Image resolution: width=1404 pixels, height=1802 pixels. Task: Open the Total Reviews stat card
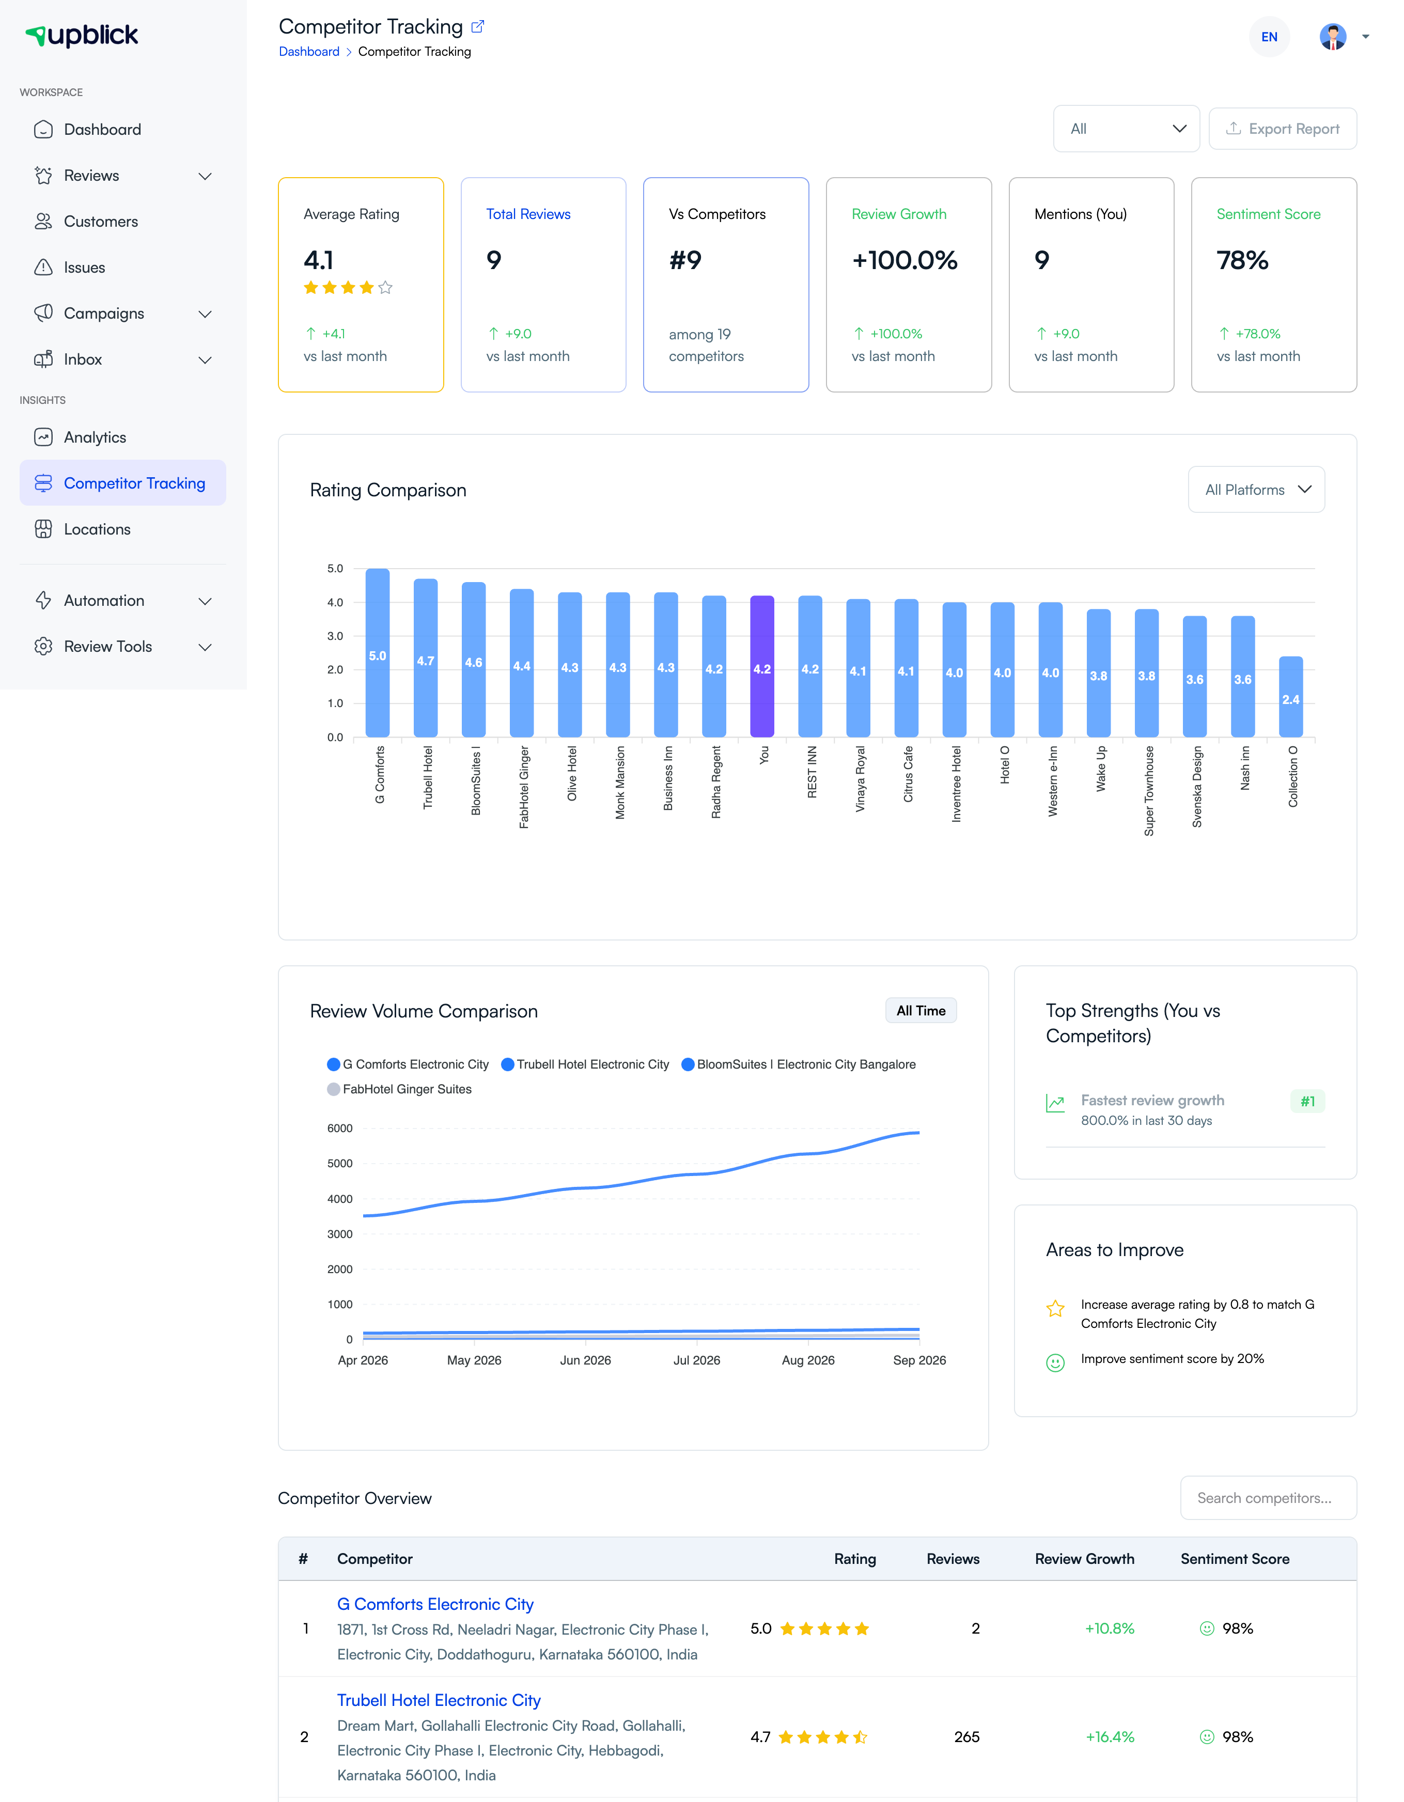click(543, 285)
